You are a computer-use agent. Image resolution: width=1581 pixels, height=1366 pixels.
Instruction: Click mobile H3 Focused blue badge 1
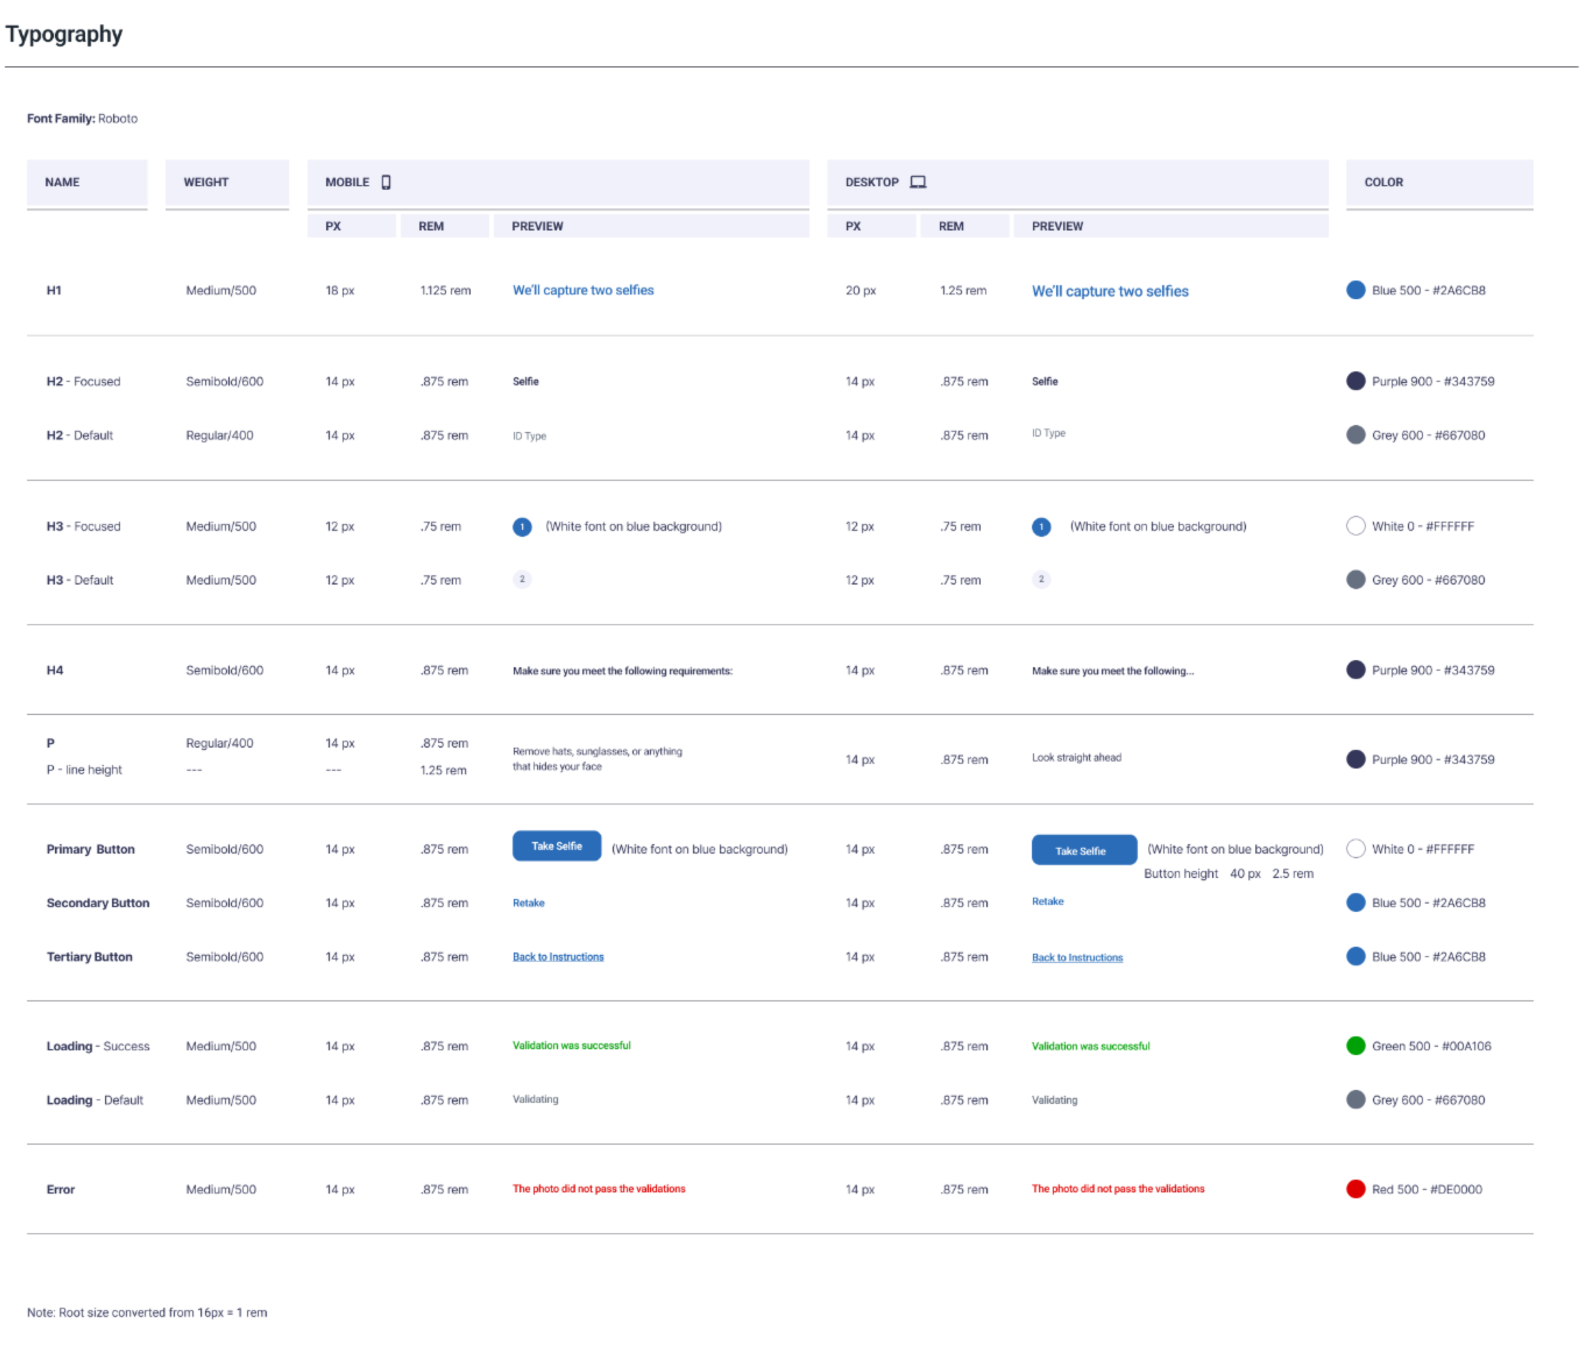[522, 527]
